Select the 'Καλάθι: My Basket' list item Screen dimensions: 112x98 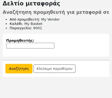(26, 24)
